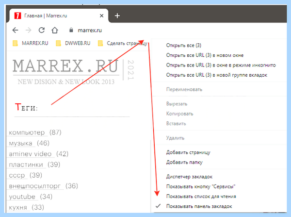The width and height of the screenshot is (291, 217).
Task: Reload the page with the refresh icon
Action: point(42,30)
